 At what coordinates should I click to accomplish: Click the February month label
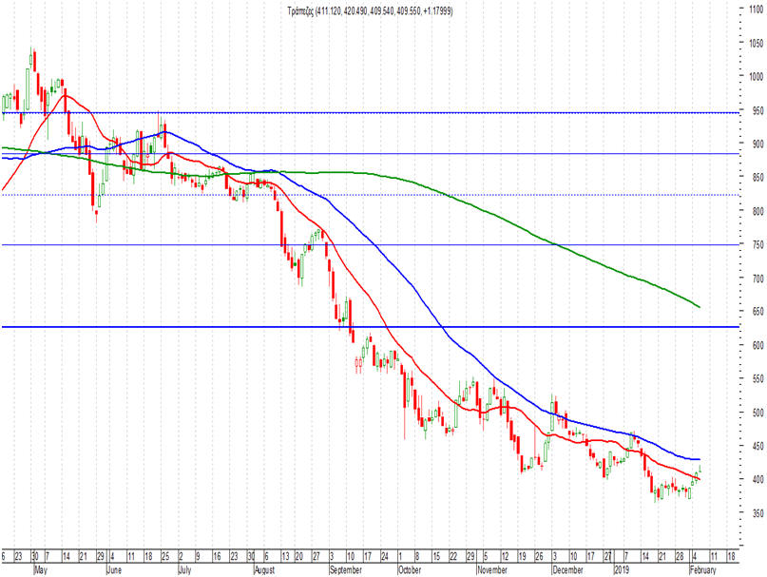pyautogui.click(x=702, y=570)
